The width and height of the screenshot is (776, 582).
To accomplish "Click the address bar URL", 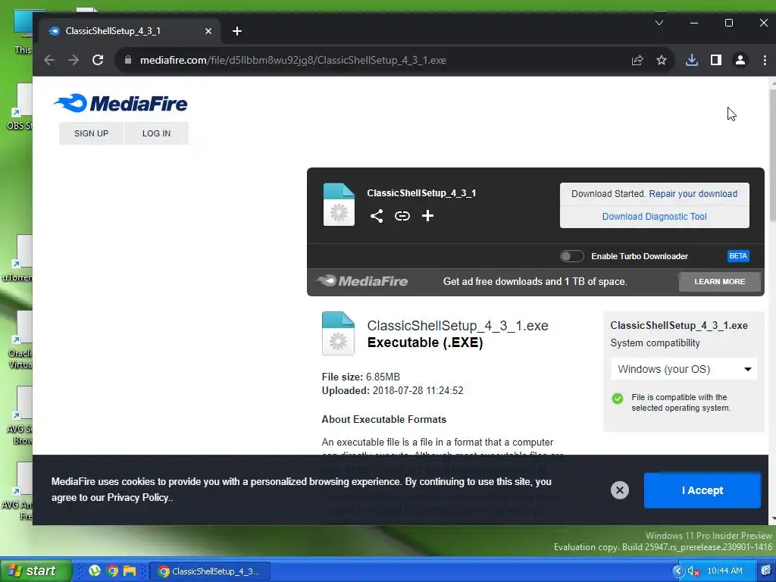I will click(293, 61).
